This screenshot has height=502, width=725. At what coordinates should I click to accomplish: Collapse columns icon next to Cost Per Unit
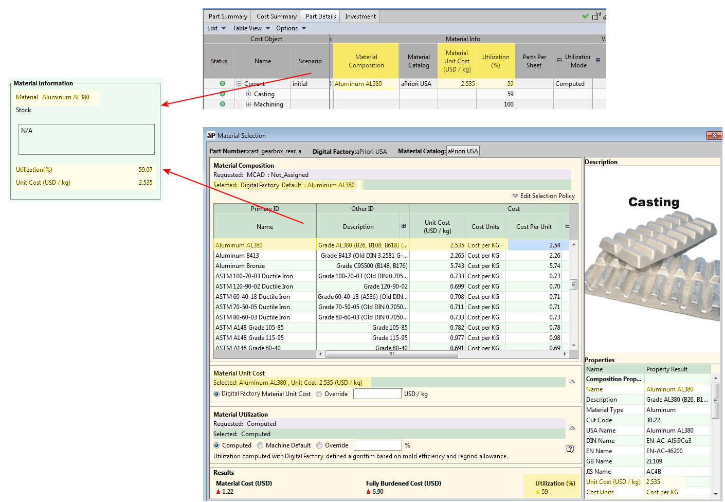click(x=567, y=226)
